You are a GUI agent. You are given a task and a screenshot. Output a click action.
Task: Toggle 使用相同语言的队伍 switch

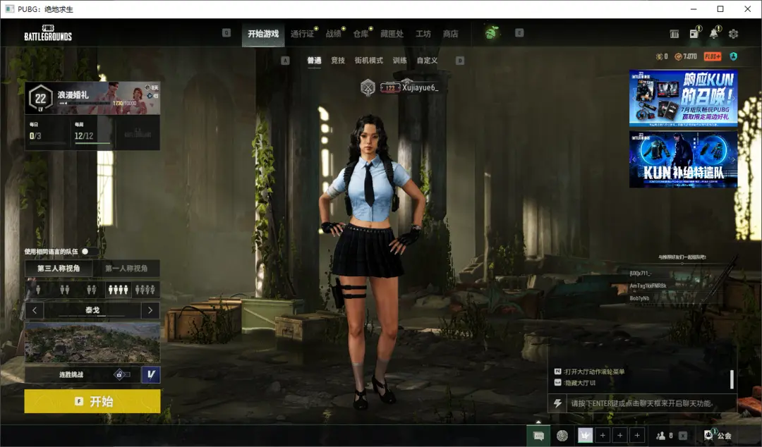click(89, 251)
